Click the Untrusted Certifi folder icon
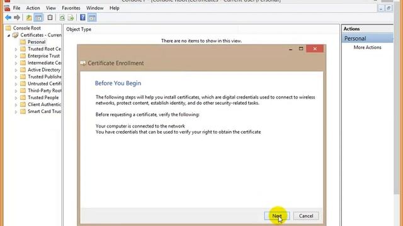The image size is (403, 226). coord(23,83)
